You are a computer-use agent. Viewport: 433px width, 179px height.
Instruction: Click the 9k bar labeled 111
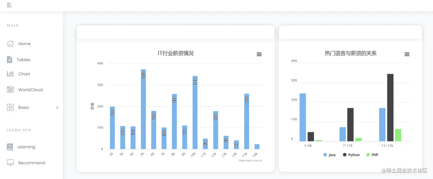[x=185, y=137]
